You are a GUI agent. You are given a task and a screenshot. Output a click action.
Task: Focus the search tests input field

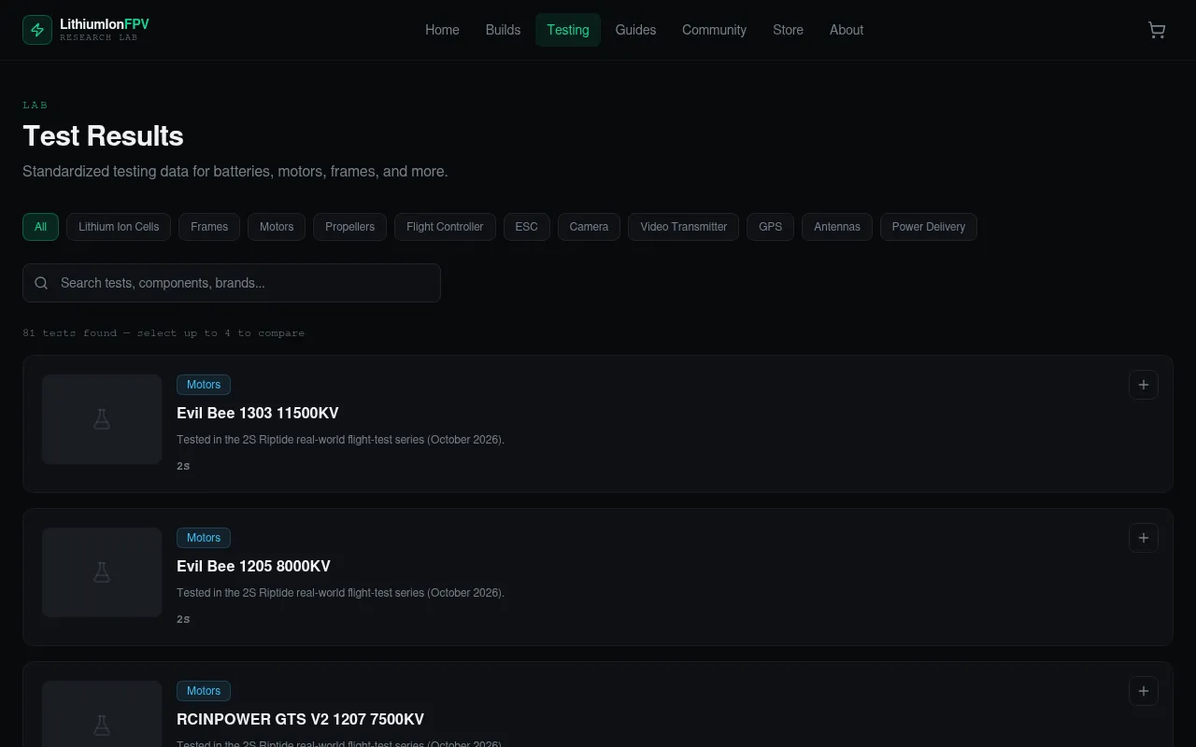(x=232, y=283)
